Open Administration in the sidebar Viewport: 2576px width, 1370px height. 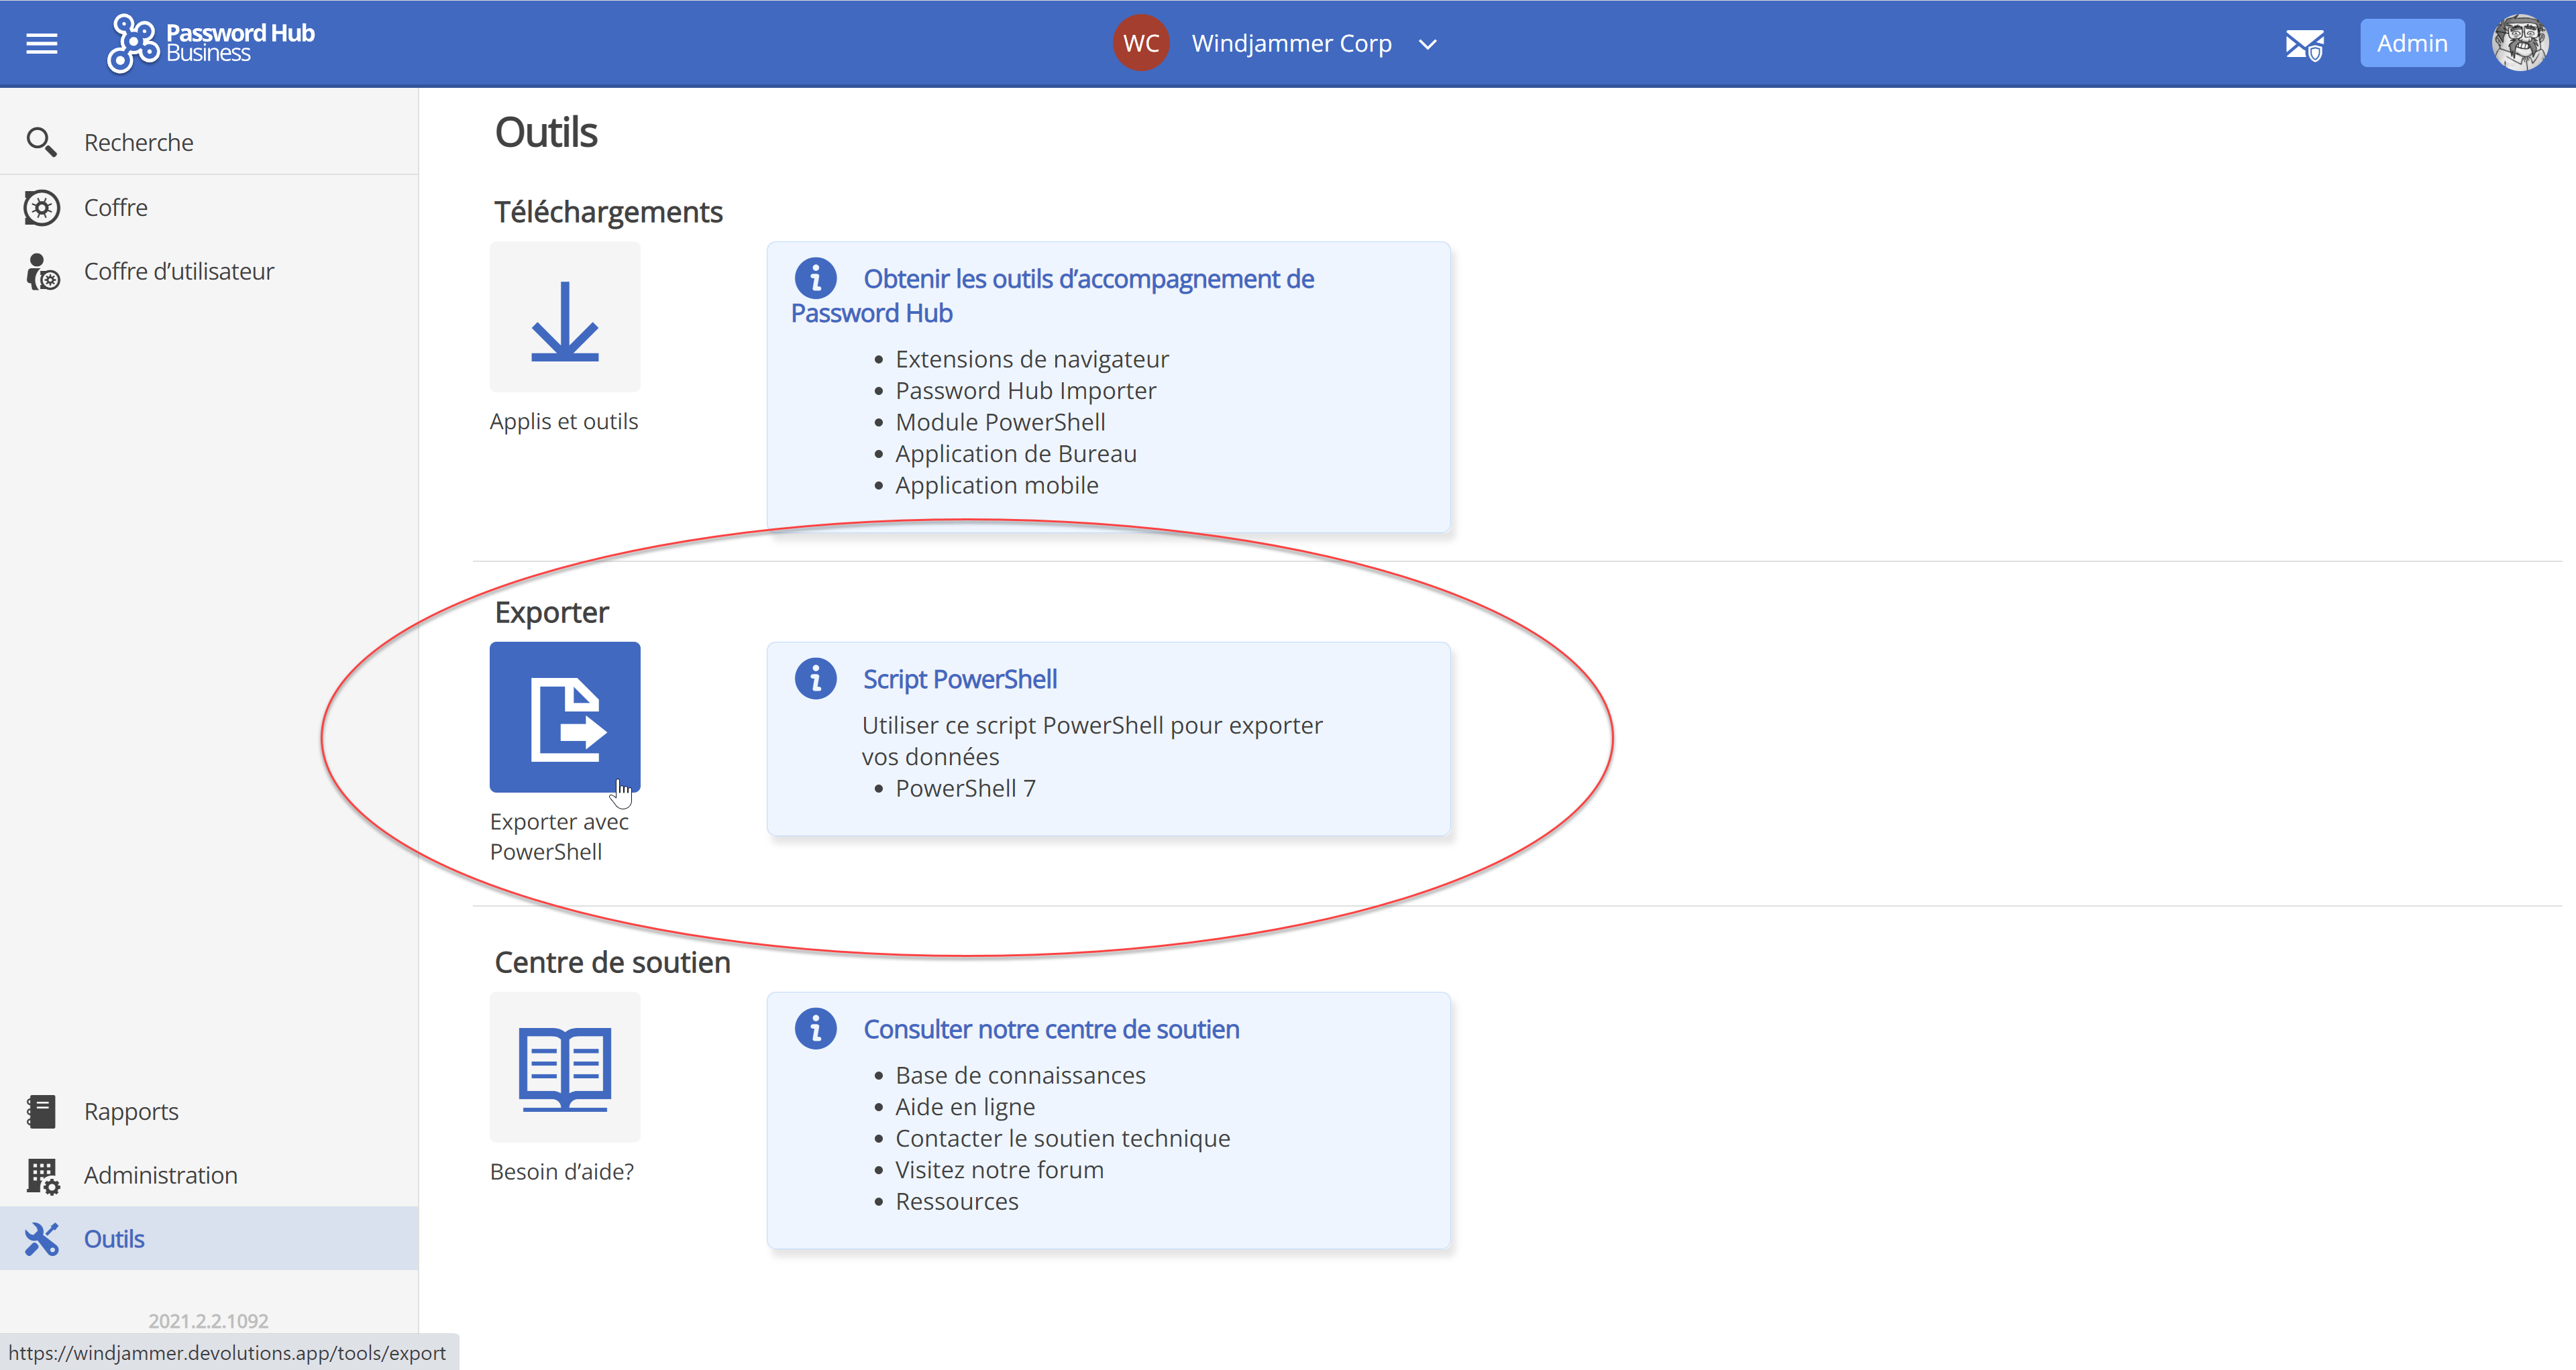160,1175
